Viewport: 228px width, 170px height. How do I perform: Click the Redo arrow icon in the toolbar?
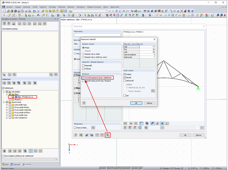[38, 11]
